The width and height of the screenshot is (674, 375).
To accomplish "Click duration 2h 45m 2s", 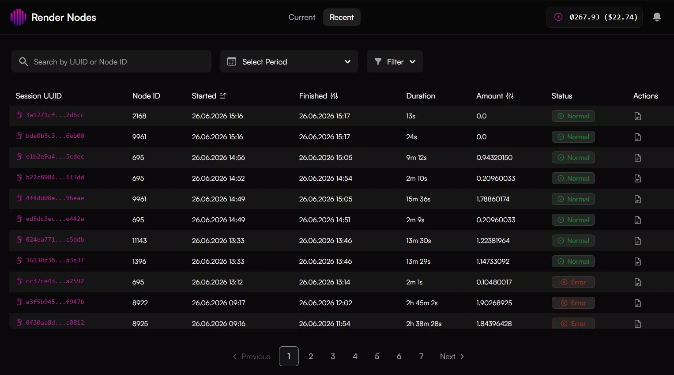I will click(x=422, y=303).
